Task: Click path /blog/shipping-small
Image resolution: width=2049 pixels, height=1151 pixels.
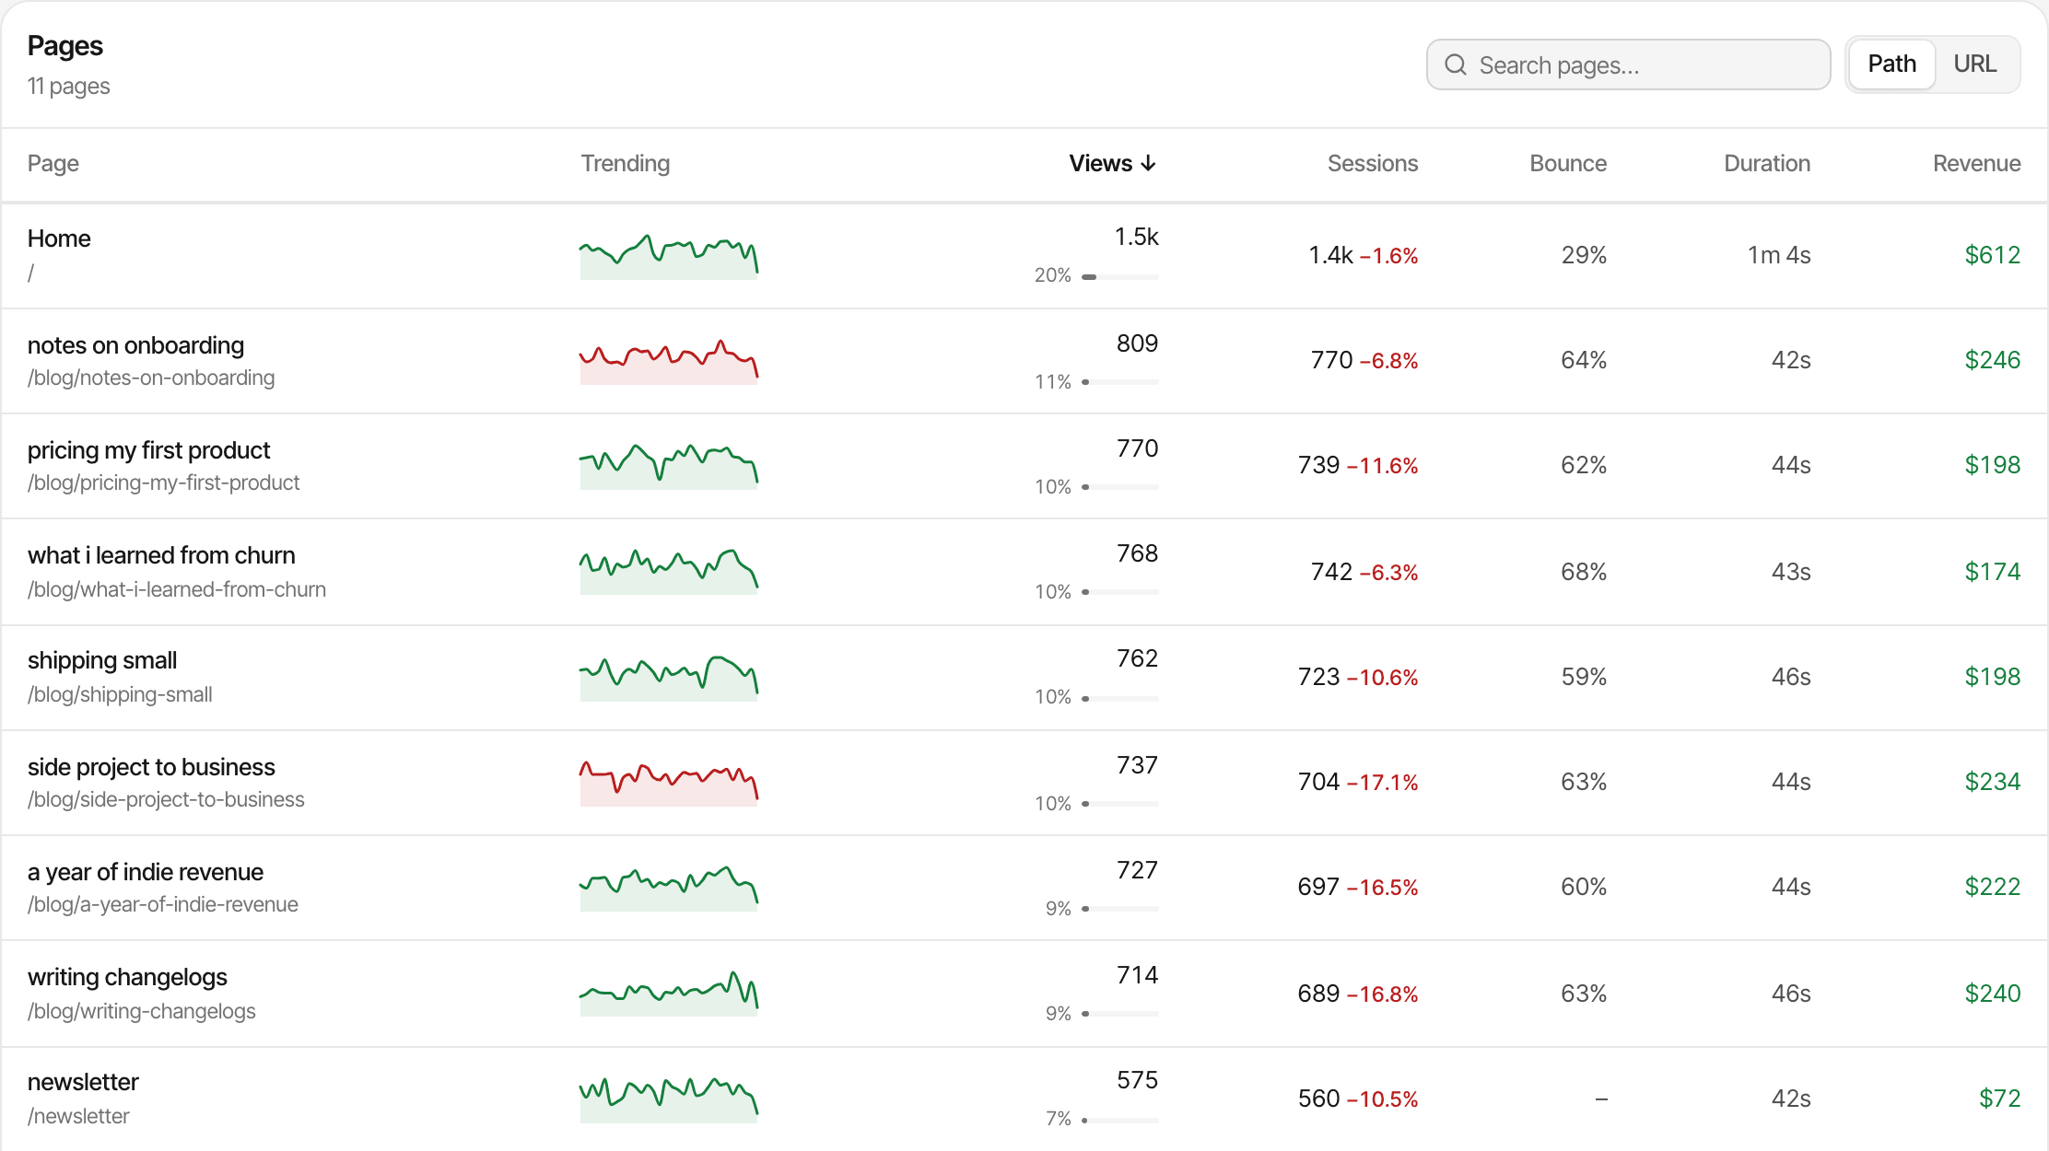Action: 120,694
